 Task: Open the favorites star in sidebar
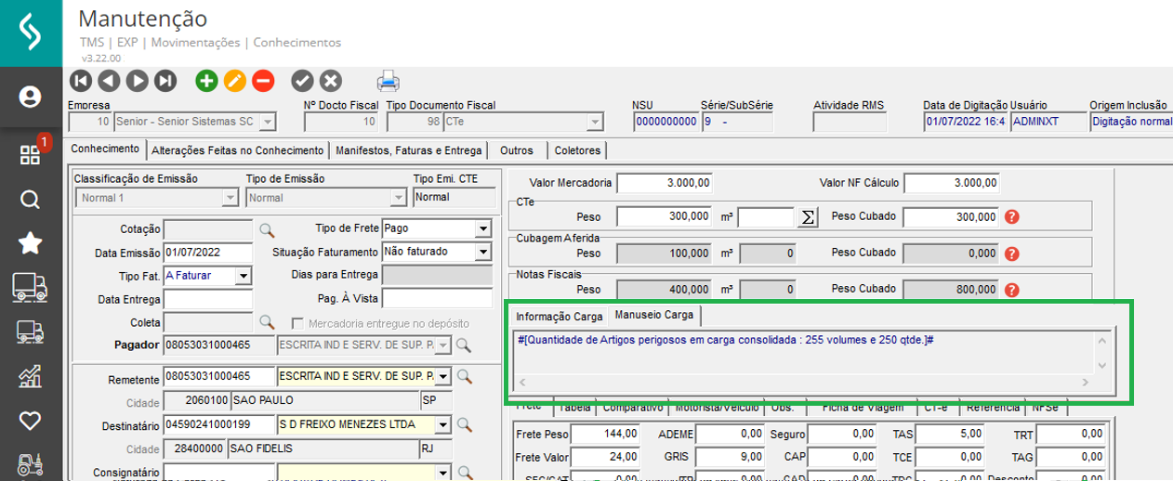coord(31,243)
